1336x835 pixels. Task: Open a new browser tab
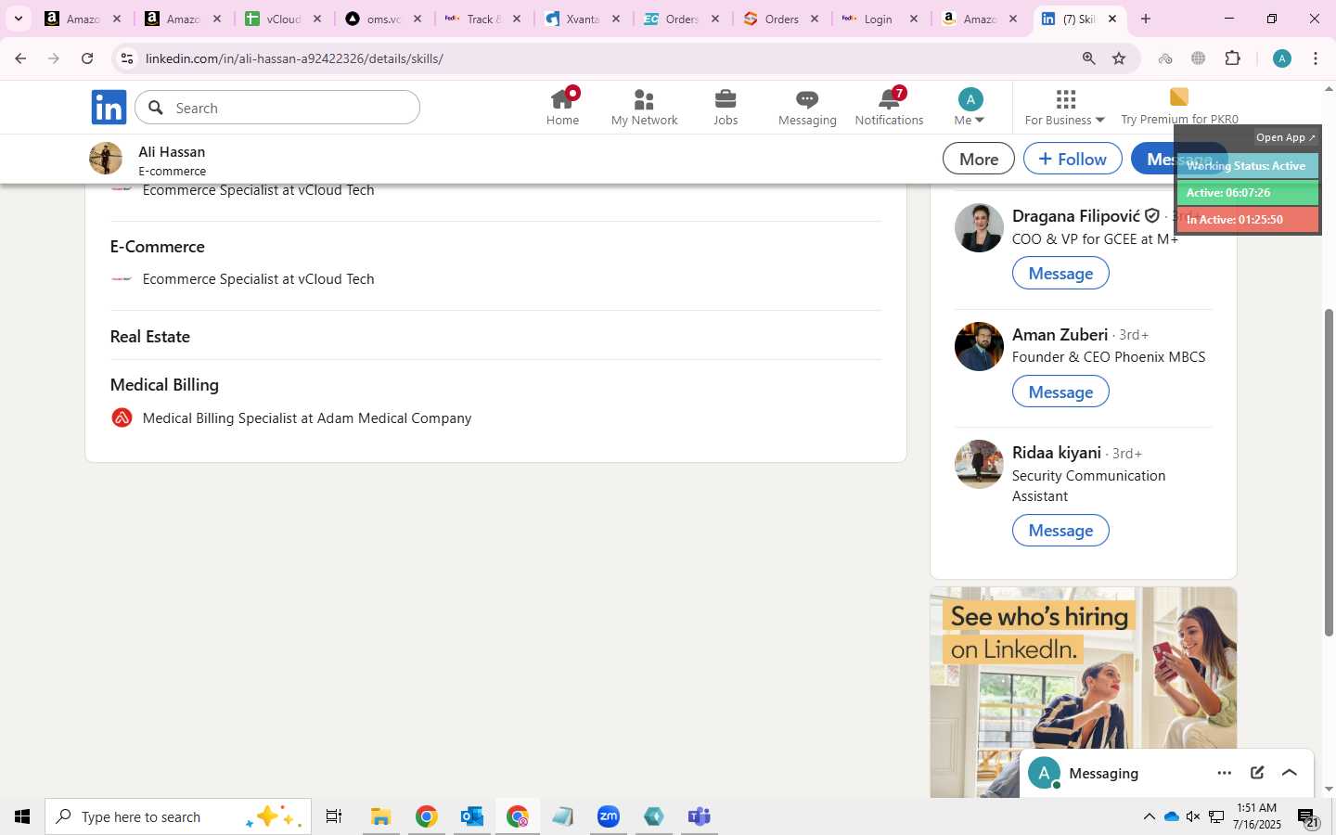coord(1146,19)
